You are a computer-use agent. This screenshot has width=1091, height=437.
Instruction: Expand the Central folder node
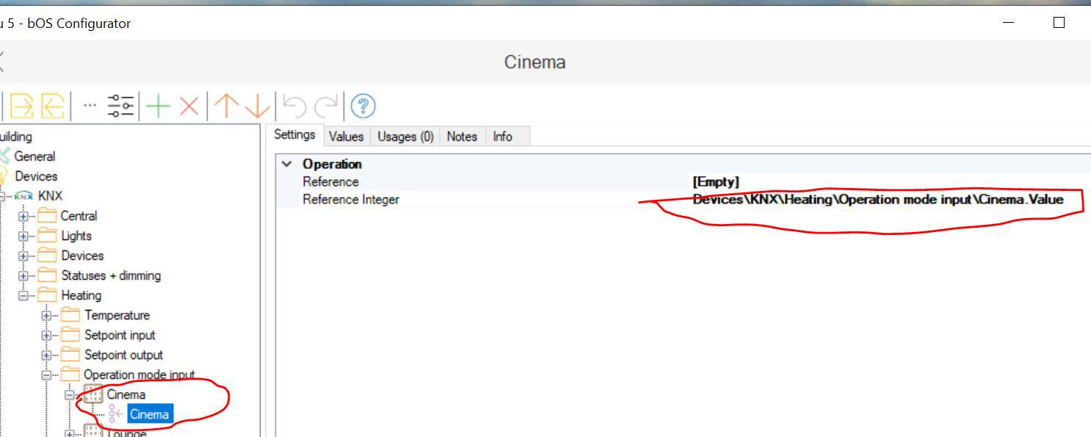pos(23,217)
